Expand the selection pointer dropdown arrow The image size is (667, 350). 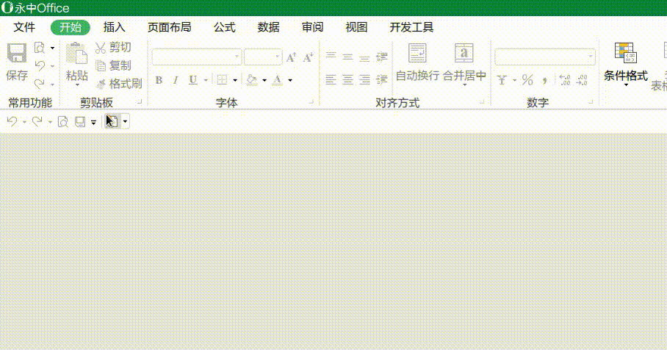click(125, 122)
